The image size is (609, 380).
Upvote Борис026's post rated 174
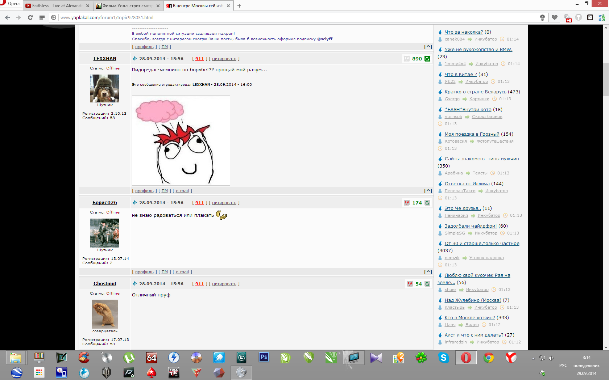[427, 203]
